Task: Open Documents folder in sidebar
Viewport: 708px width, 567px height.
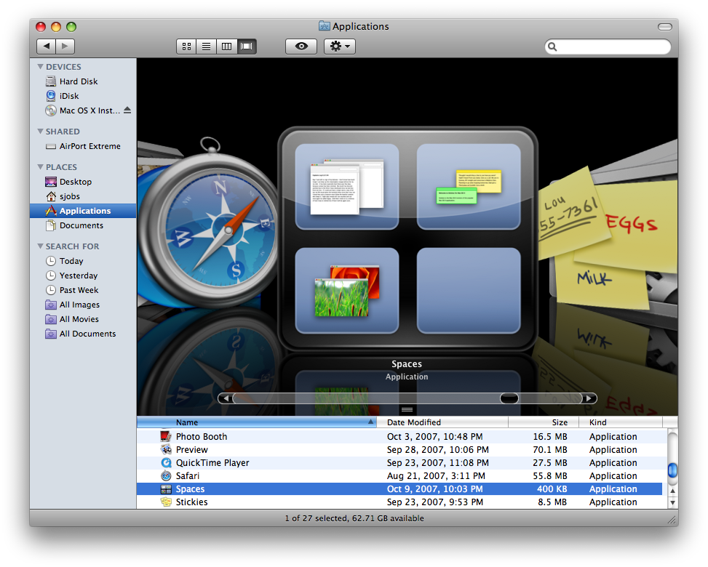Action: point(81,225)
